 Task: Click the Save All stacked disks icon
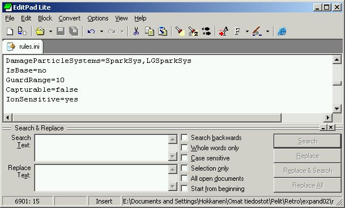[74, 32]
